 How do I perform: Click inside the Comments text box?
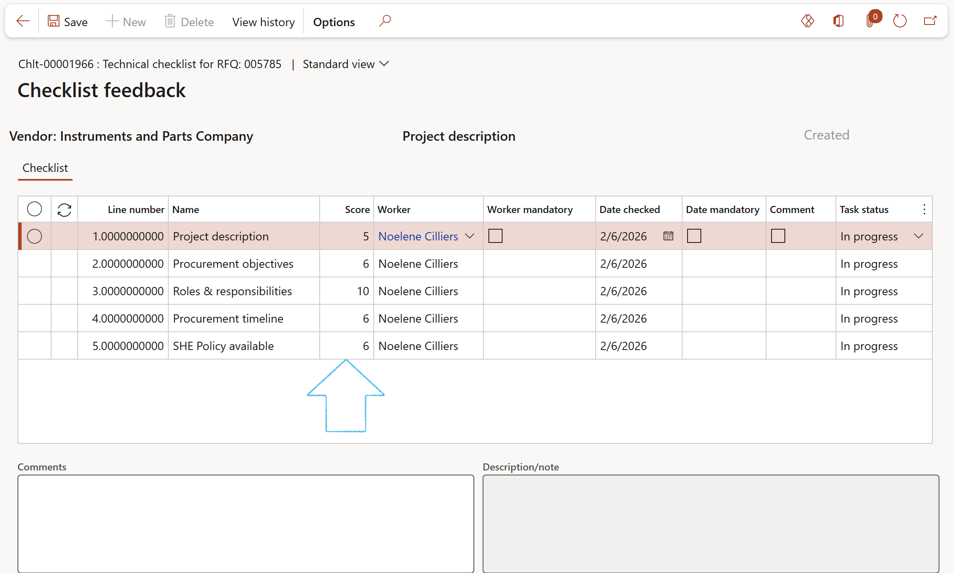pos(245,523)
